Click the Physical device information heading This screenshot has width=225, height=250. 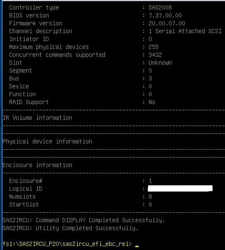47,141
